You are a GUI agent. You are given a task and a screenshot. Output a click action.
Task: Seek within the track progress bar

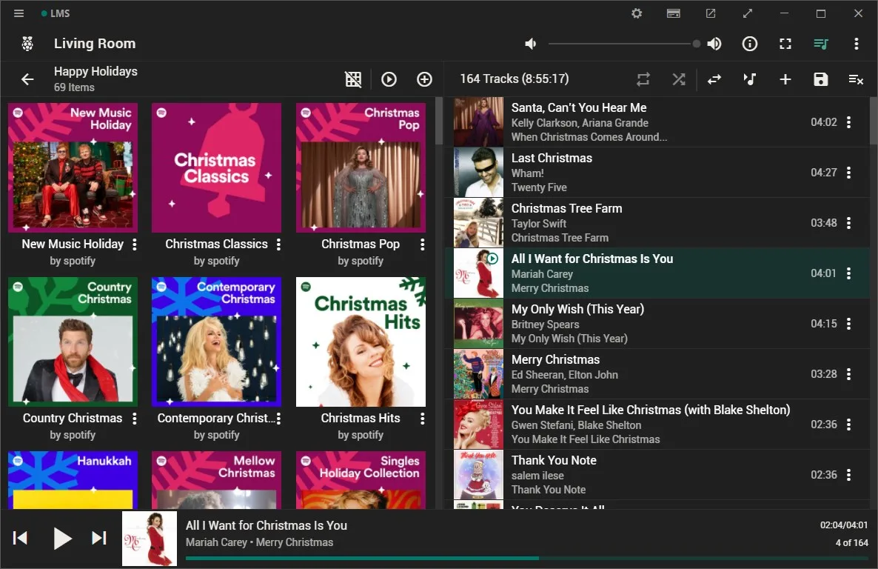pyautogui.click(x=526, y=559)
